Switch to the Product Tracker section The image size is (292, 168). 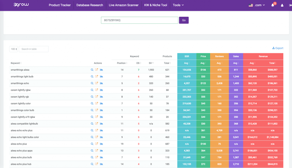(60, 5)
